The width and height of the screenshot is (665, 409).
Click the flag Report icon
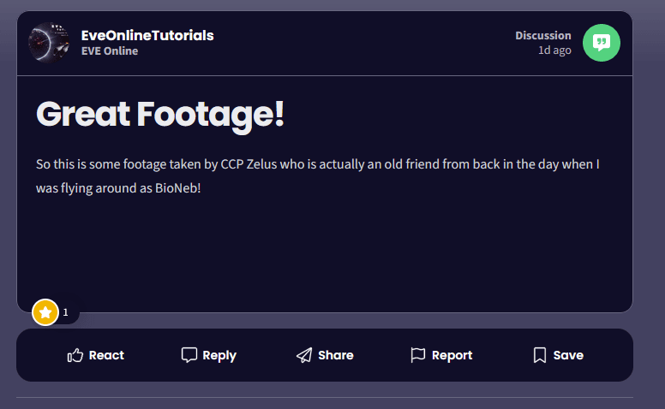tap(417, 355)
